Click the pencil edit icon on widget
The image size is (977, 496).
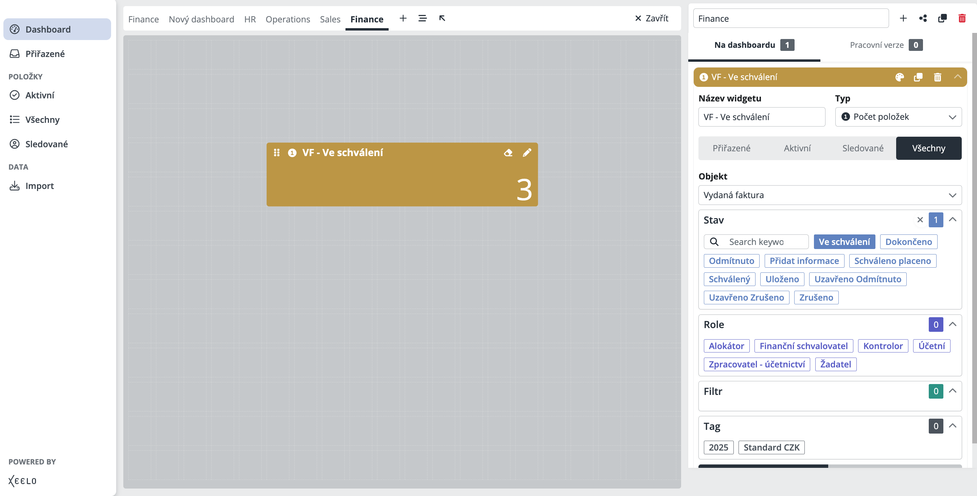point(527,153)
